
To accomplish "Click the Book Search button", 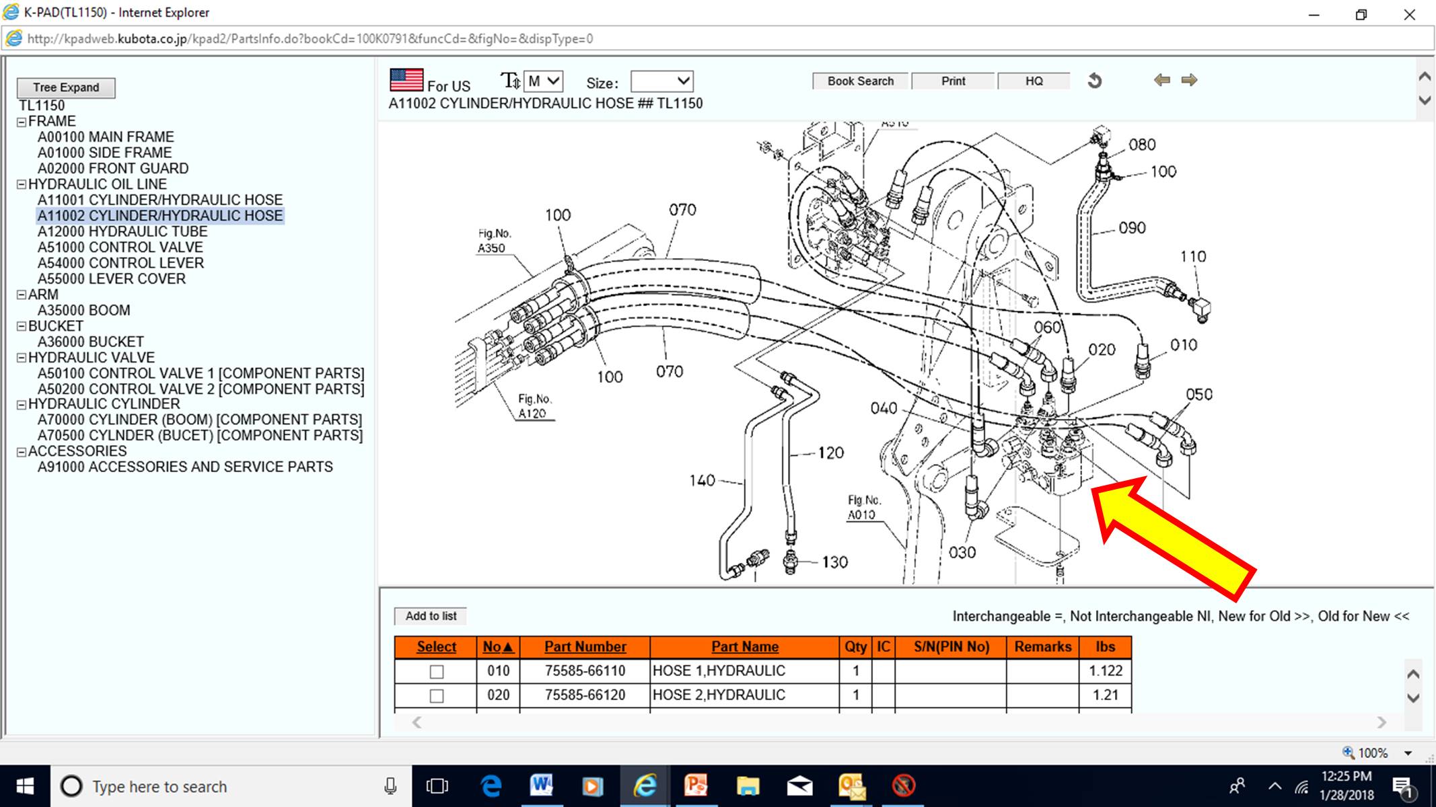I will click(x=861, y=81).
